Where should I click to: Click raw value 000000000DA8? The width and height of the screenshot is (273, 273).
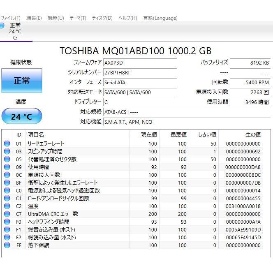point(243,167)
